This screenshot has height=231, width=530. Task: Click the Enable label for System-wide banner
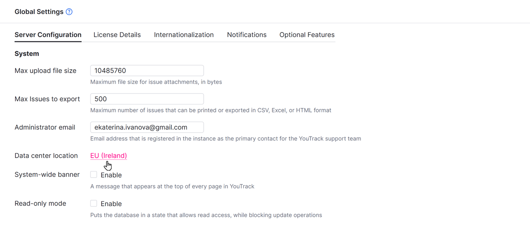click(111, 175)
